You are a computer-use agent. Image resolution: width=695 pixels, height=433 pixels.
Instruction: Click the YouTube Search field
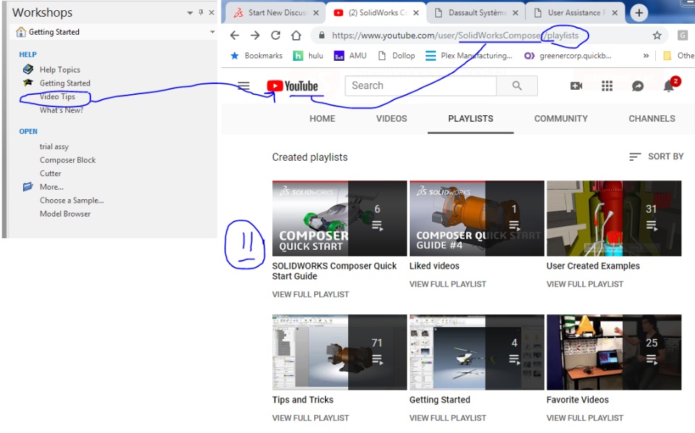(421, 85)
